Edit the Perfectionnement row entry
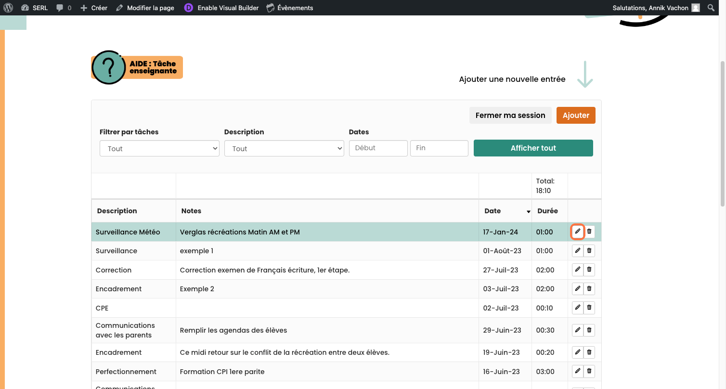The width and height of the screenshot is (726, 389). pos(578,371)
